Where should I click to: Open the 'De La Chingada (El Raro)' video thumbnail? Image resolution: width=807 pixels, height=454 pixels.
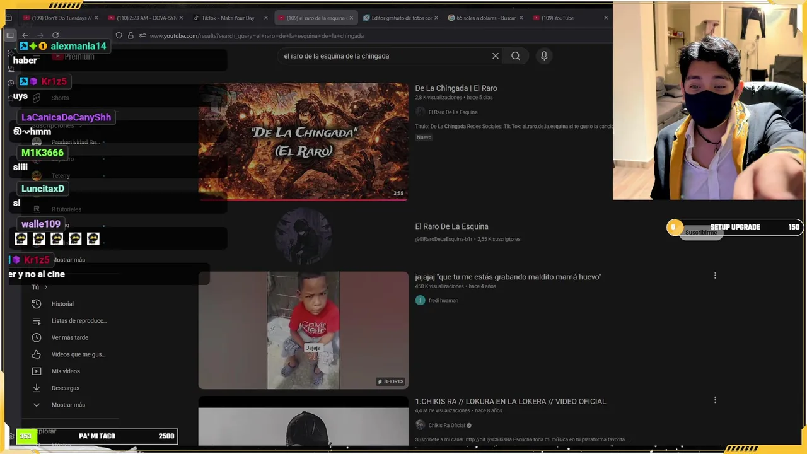coord(303,142)
